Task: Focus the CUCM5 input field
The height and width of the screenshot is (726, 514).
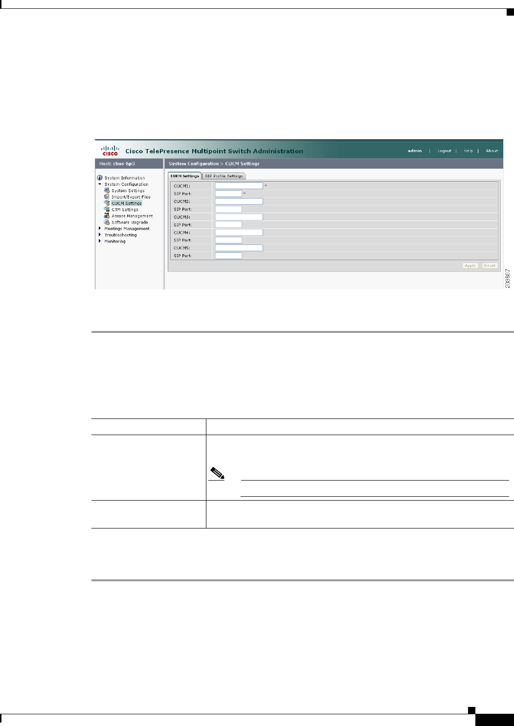Action: click(x=239, y=248)
